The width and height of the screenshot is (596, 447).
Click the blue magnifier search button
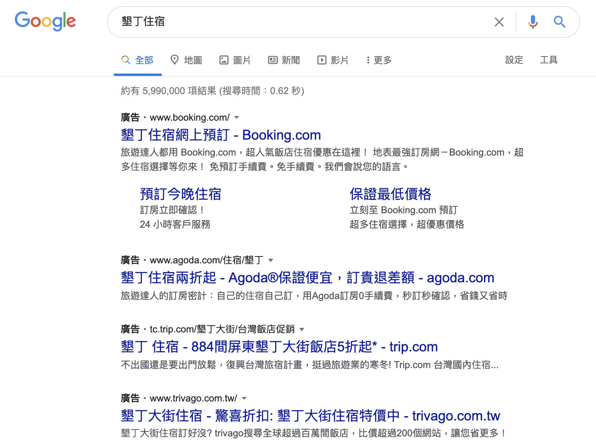[x=560, y=22]
